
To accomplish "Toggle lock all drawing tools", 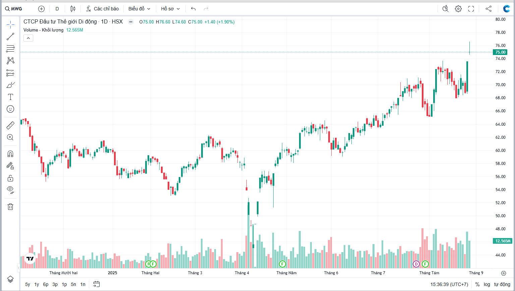I will pos(10,178).
